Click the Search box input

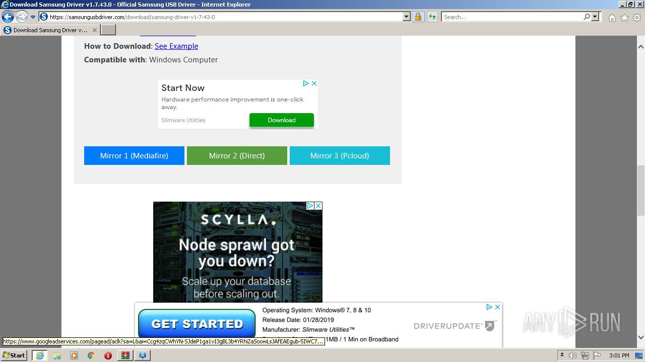pos(512,17)
